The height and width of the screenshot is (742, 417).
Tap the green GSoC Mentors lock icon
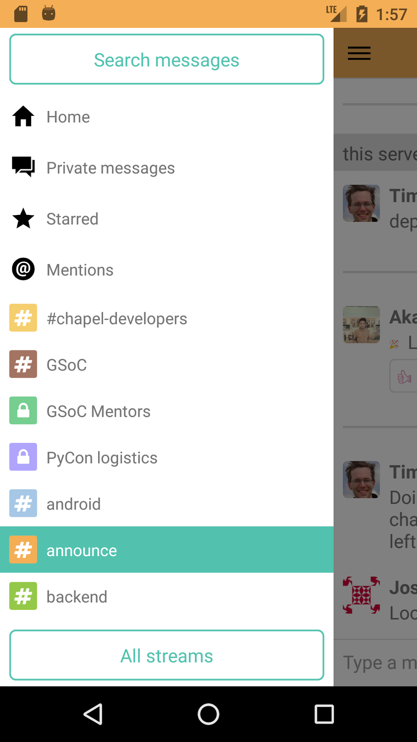click(23, 410)
